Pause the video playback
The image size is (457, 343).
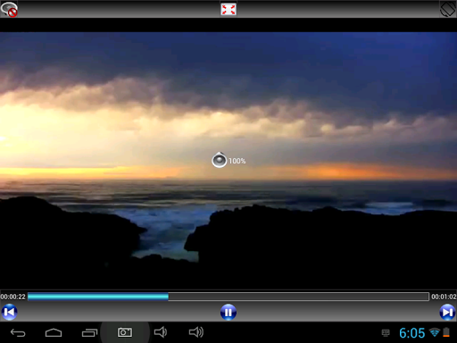[228, 312]
